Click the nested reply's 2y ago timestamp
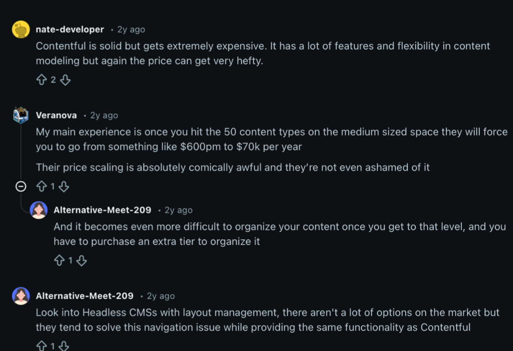This screenshot has height=351, width=513. (x=178, y=210)
